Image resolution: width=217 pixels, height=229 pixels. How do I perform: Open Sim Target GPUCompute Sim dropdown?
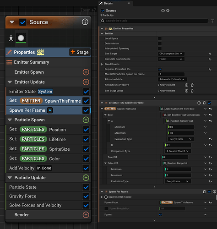(x=171, y=54)
